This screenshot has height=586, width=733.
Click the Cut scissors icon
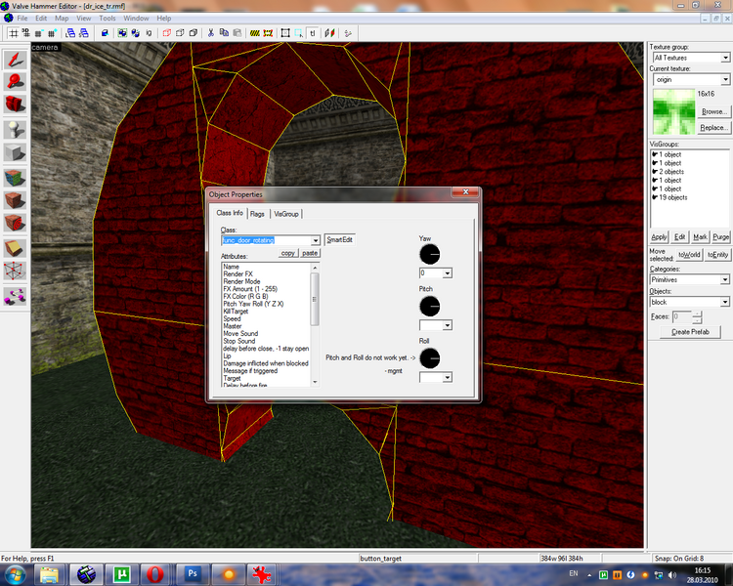pos(211,33)
